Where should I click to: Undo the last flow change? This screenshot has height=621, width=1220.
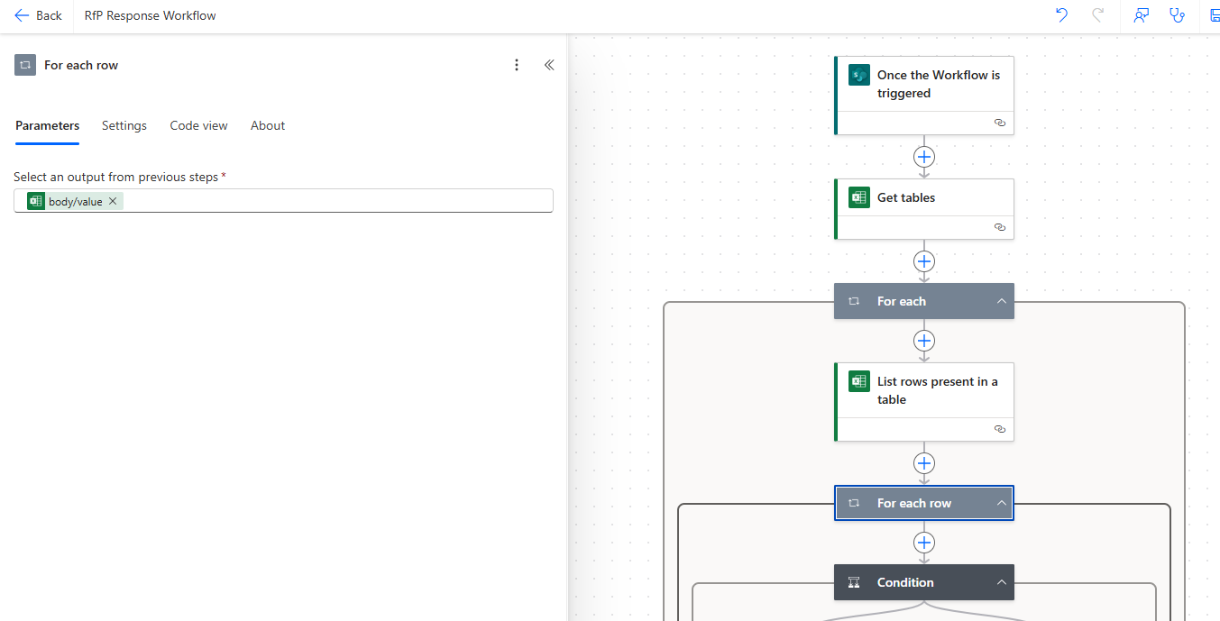pyautogui.click(x=1061, y=15)
